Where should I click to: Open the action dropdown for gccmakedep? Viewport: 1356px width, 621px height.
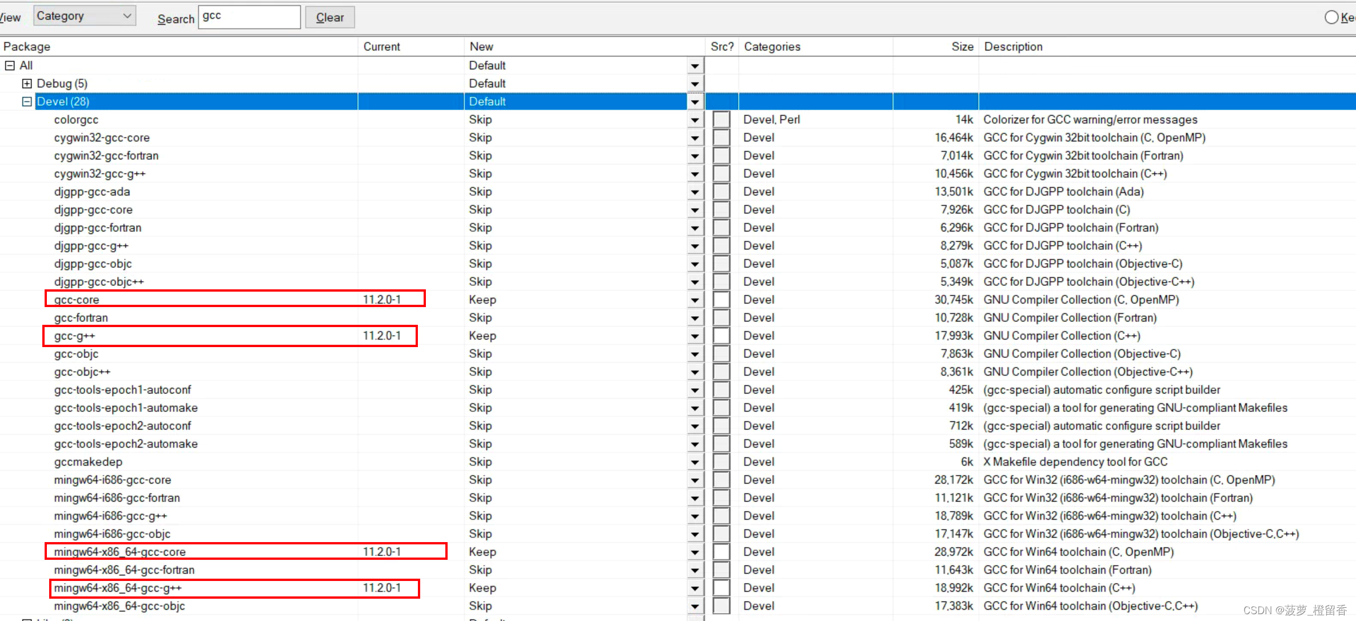pyautogui.click(x=695, y=462)
